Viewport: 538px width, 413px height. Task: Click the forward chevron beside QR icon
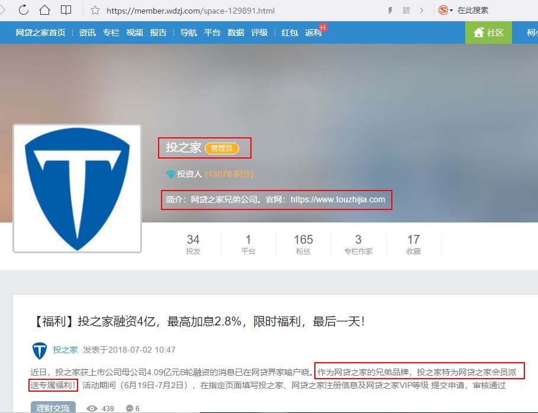tap(421, 10)
